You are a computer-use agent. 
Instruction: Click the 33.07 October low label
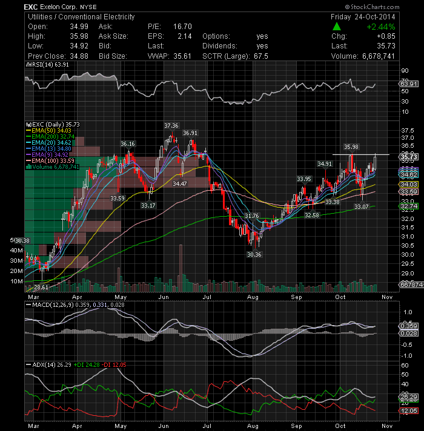tap(361, 206)
